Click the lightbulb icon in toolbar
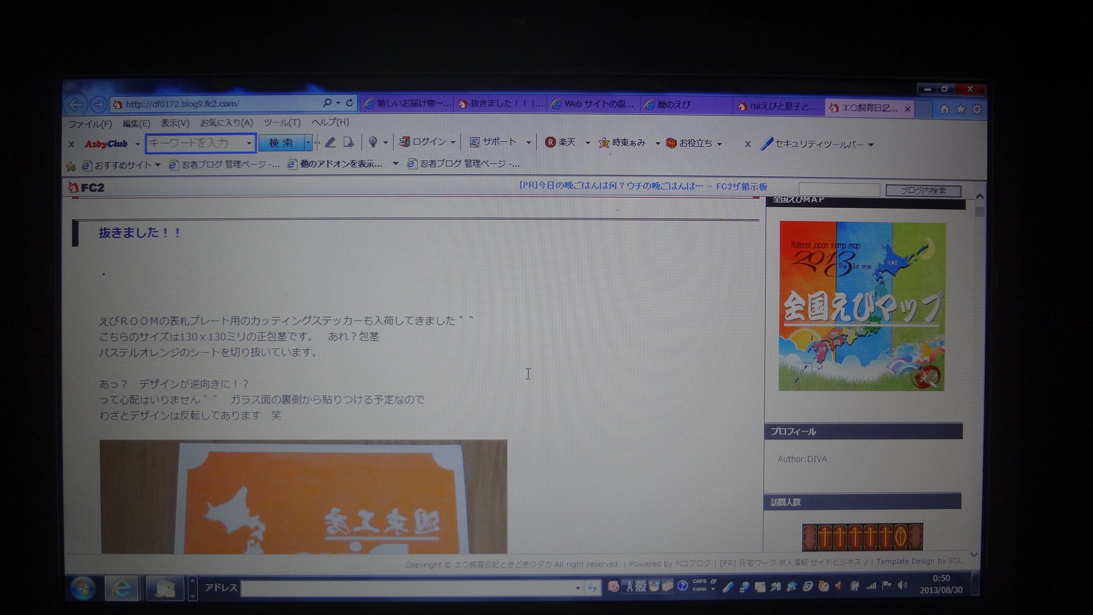Viewport: 1093px width, 615px height. (373, 142)
